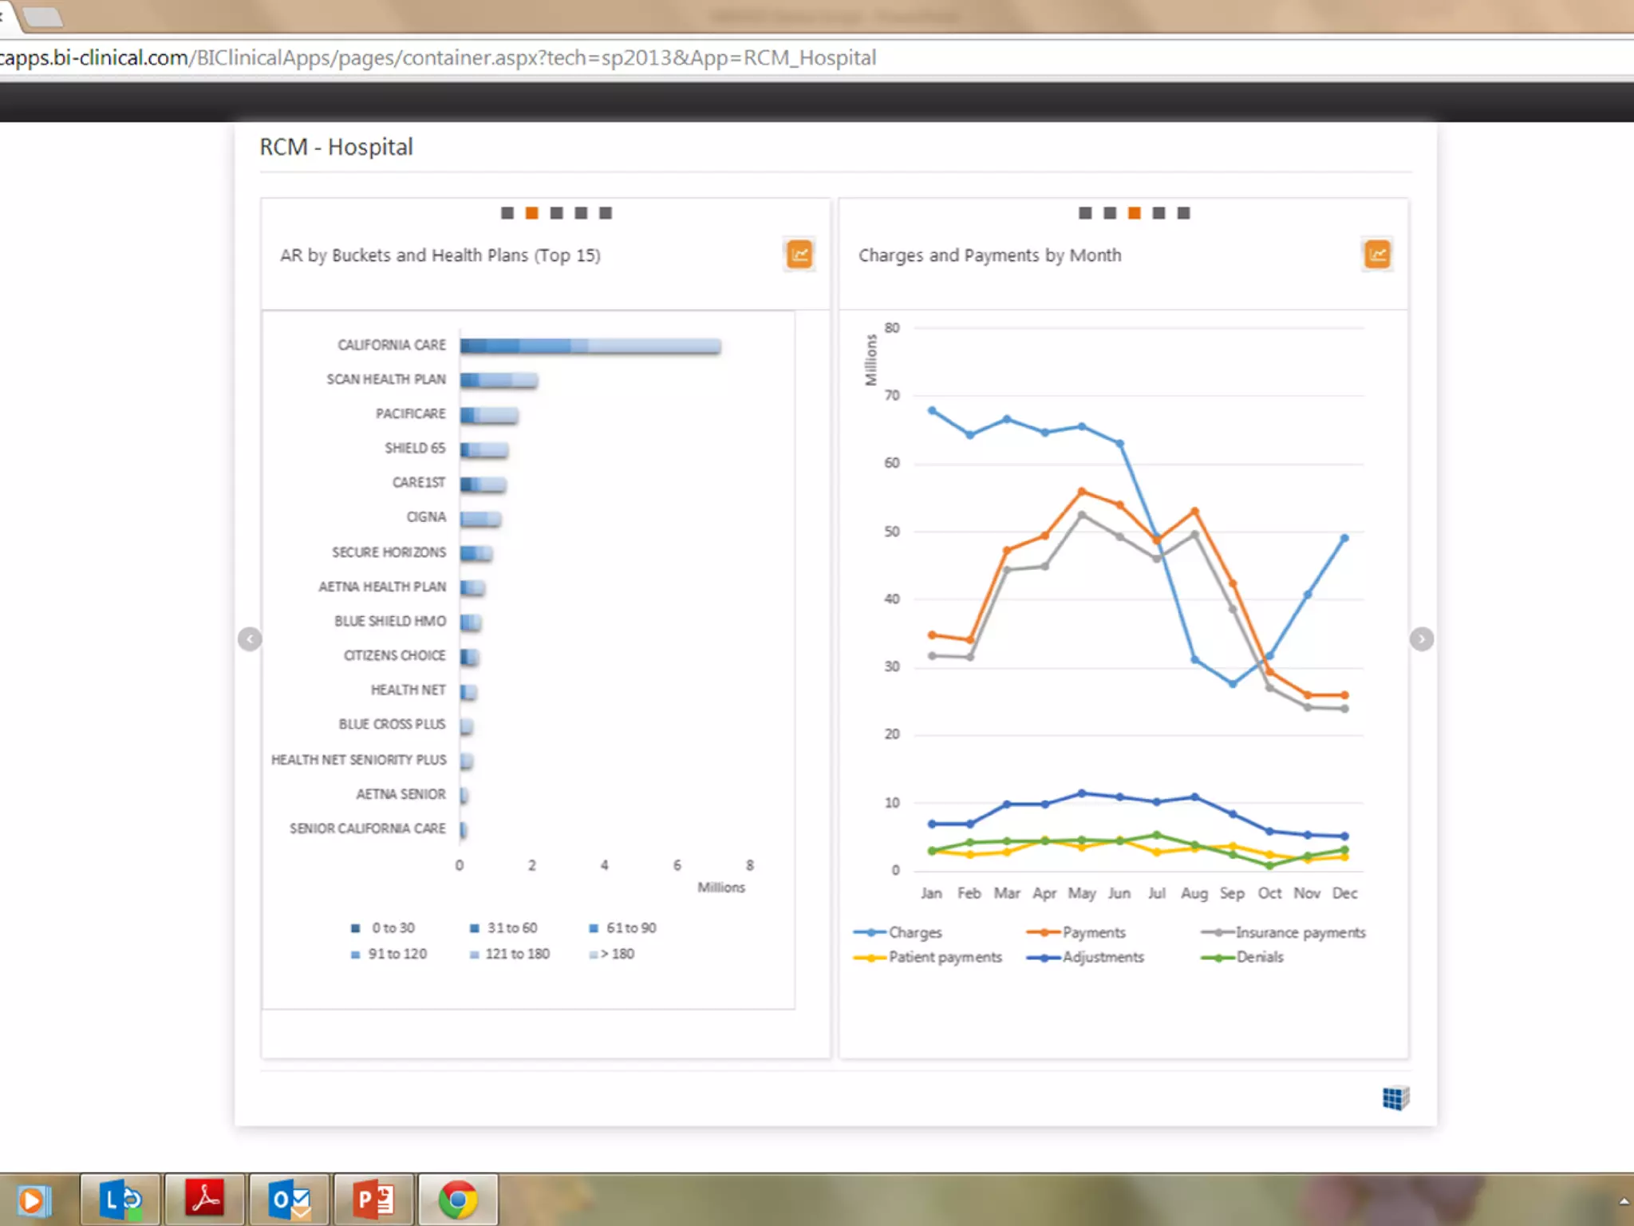Launch PowerPoint from the taskbar
1634x1226 pixels.
pyautogui.click(x=374, y=1200)
